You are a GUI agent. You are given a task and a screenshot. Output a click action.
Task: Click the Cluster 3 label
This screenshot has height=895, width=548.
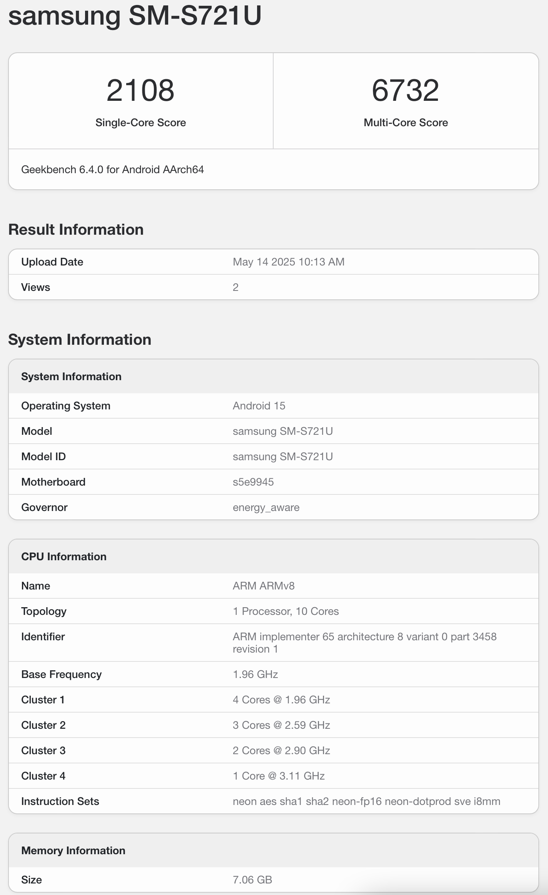(x=43, y=750)
